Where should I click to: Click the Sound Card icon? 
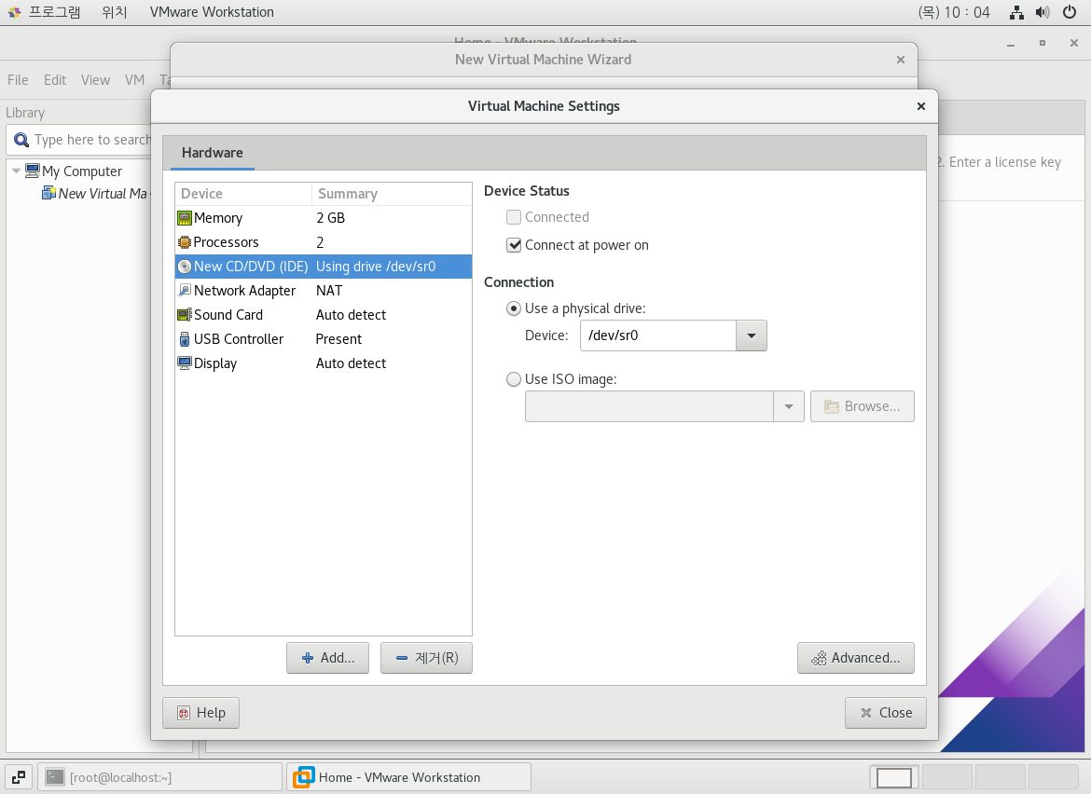[x=185, y=315]
